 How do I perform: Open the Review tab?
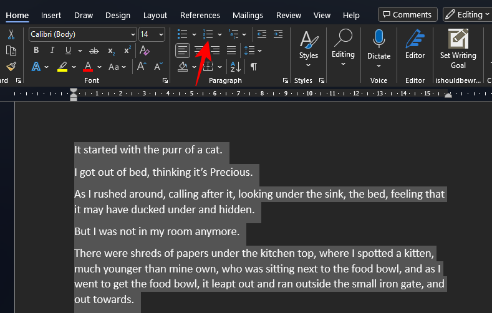pos(288,16)
